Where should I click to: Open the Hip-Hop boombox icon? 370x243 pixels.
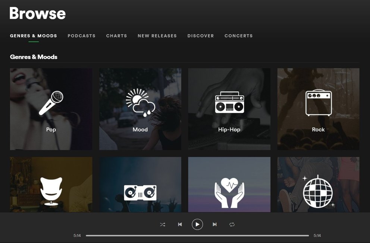(229, 102)
